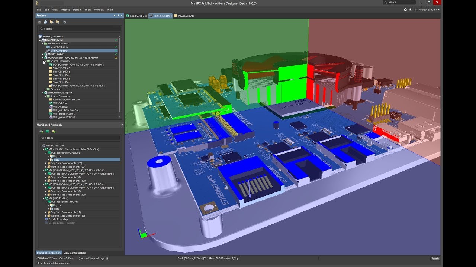
Task: Open the Help menu
Action: (x=110, y=10)
